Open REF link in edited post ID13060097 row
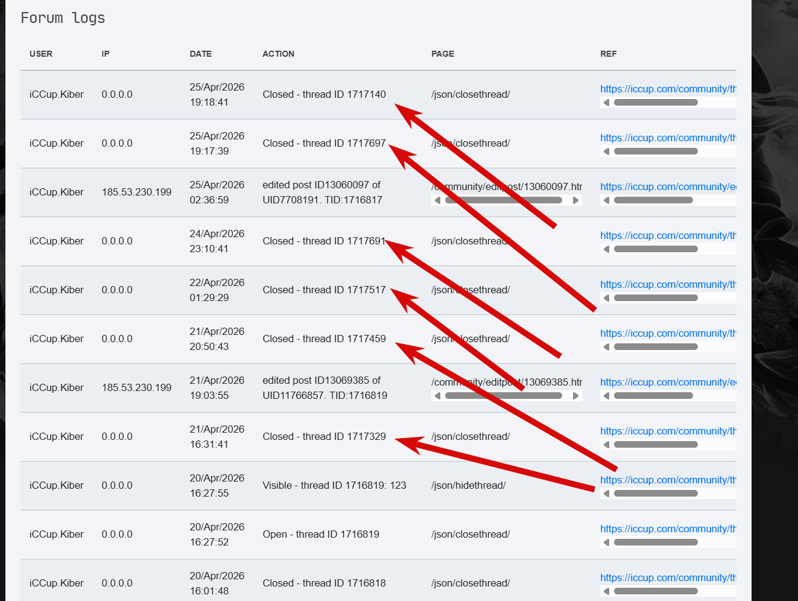The image size is (798, 601). (x=668, y=186)
